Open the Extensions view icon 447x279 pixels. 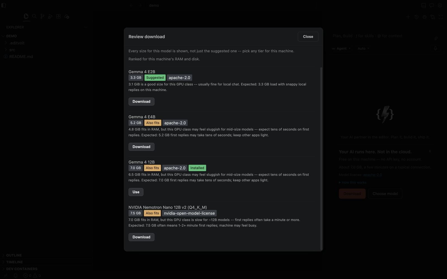tap(58, 16)
